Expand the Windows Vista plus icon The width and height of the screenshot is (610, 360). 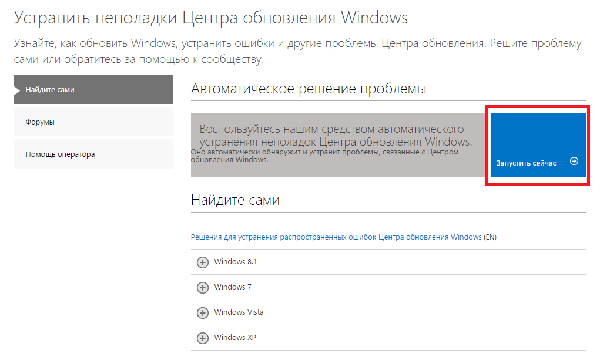coord(202,313)
